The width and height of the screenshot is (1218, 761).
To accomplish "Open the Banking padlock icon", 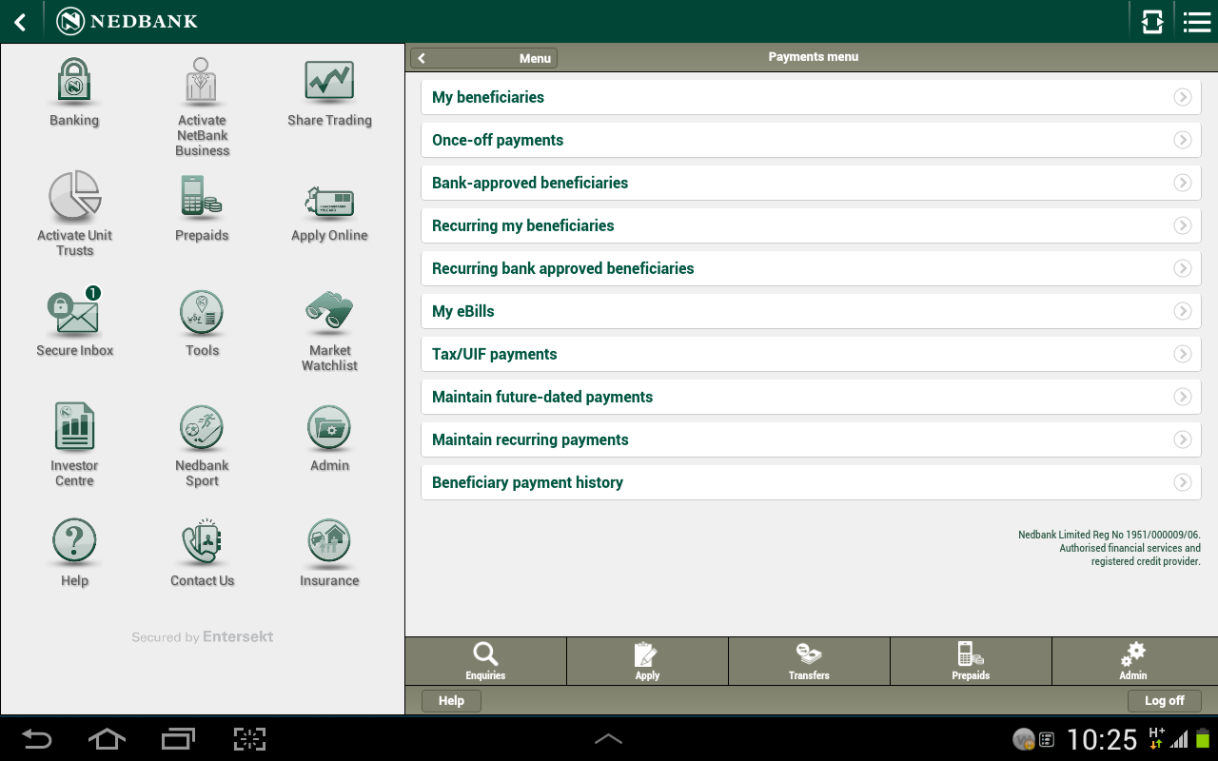I will (74, 82).
